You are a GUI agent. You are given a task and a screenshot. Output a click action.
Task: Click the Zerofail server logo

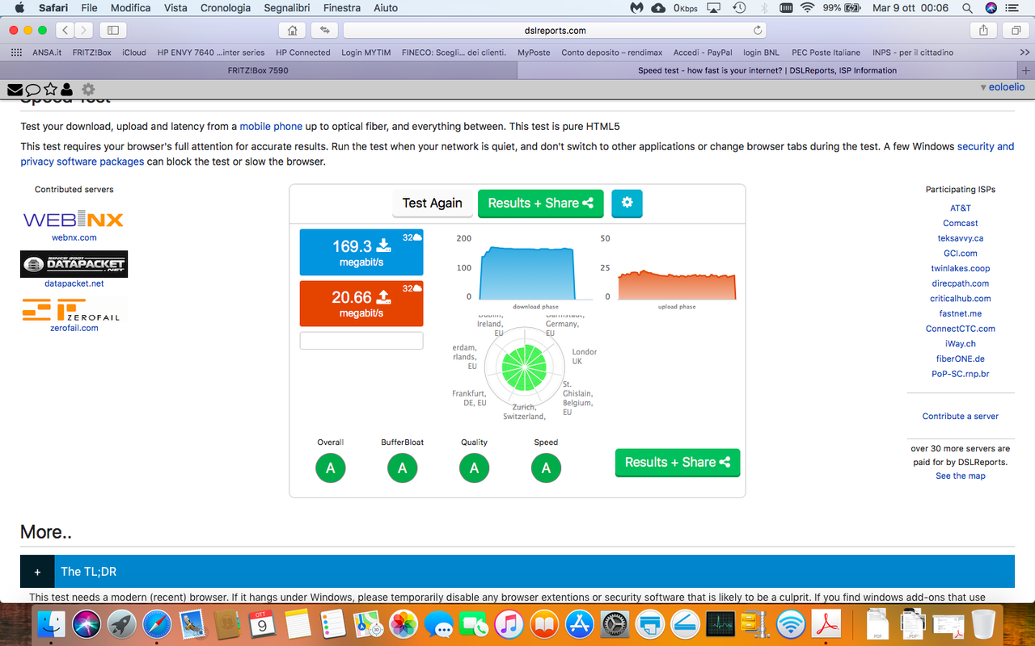coord(74,310)
